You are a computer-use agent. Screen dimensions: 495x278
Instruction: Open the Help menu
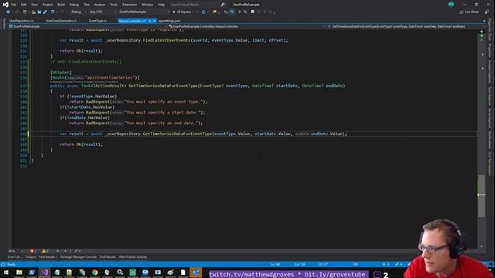(x=162, y=5)
